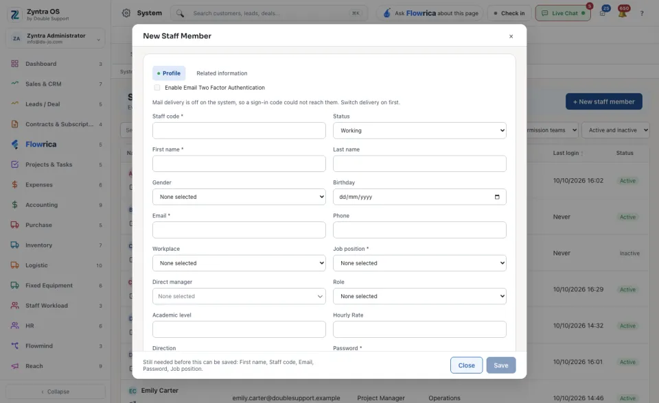Open the Reach megaphone icon
659x403 pixels.
14,366
